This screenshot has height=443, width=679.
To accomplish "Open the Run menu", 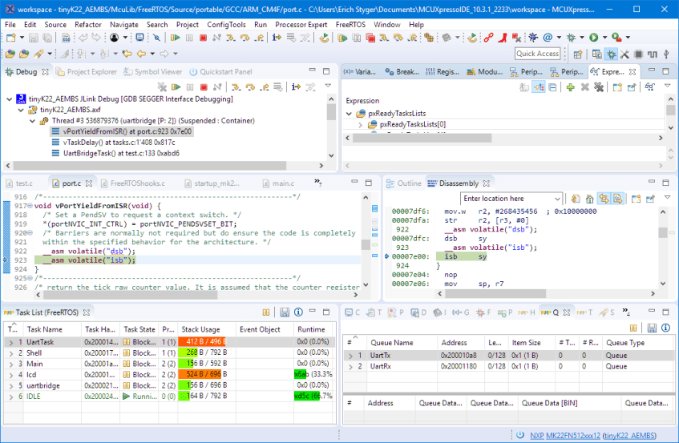I will click(261, 25).
